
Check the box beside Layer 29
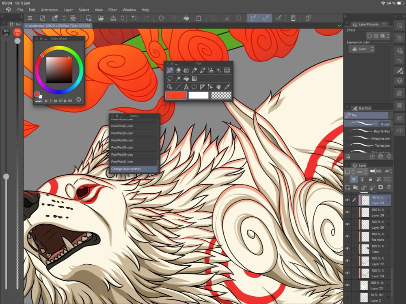click(x=355, y=212)
